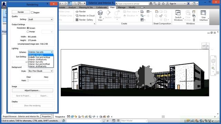221x124 pixels.
Task: Enable the Region checkbox
Action: pos(32,12)
